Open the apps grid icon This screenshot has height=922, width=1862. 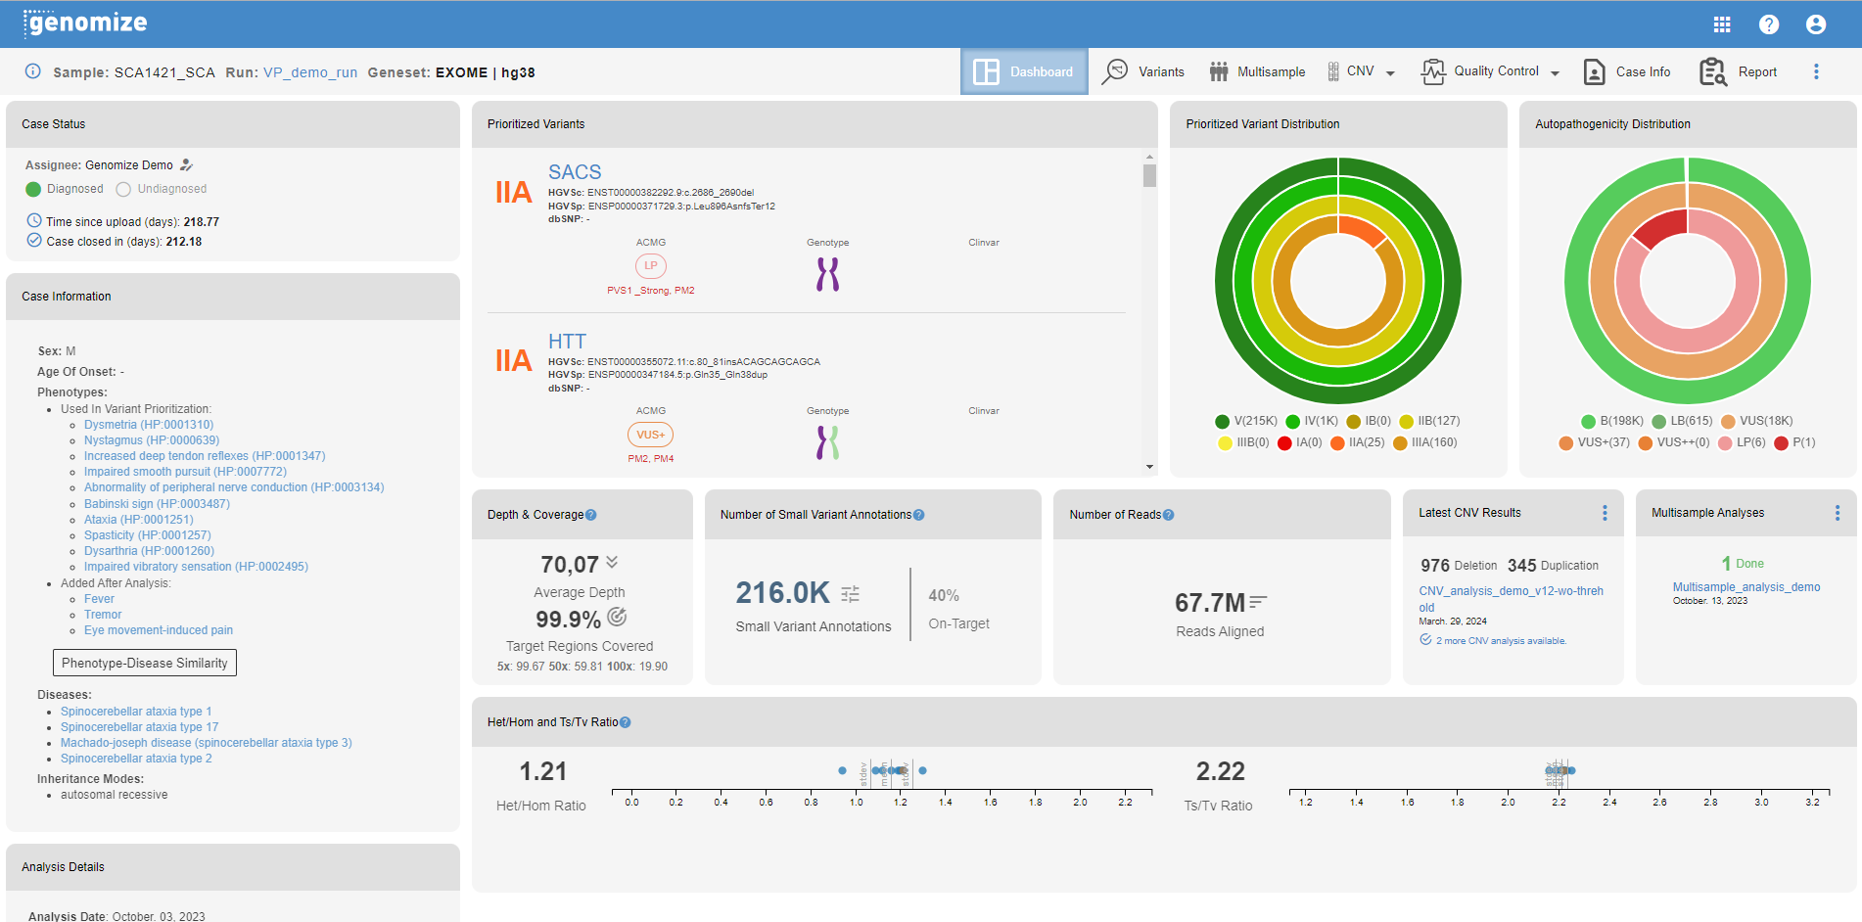(1722, 24)
